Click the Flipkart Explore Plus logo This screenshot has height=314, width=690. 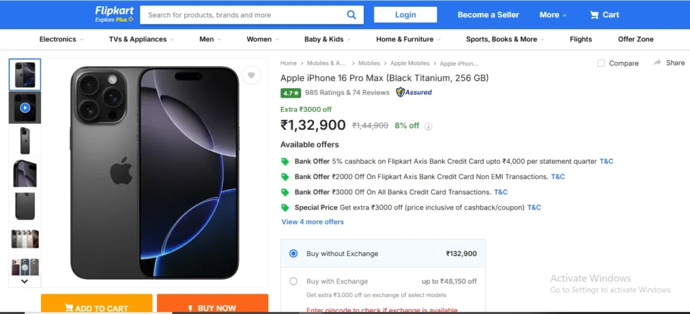click(x=115, y=15)
